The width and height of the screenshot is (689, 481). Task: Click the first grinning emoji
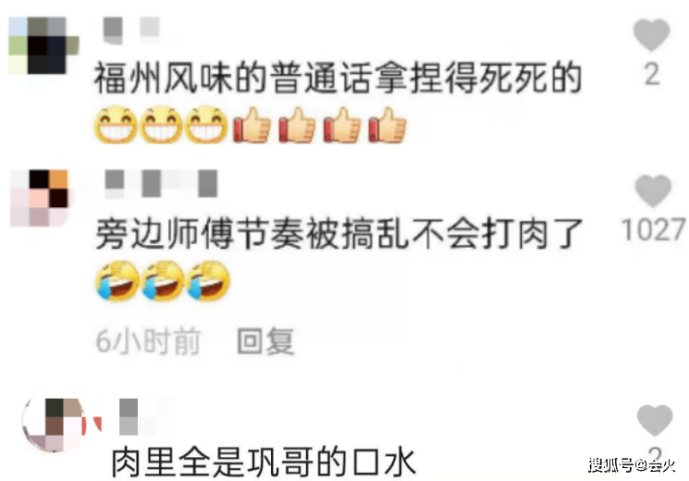pyautogui.click(x=116, y=125)
